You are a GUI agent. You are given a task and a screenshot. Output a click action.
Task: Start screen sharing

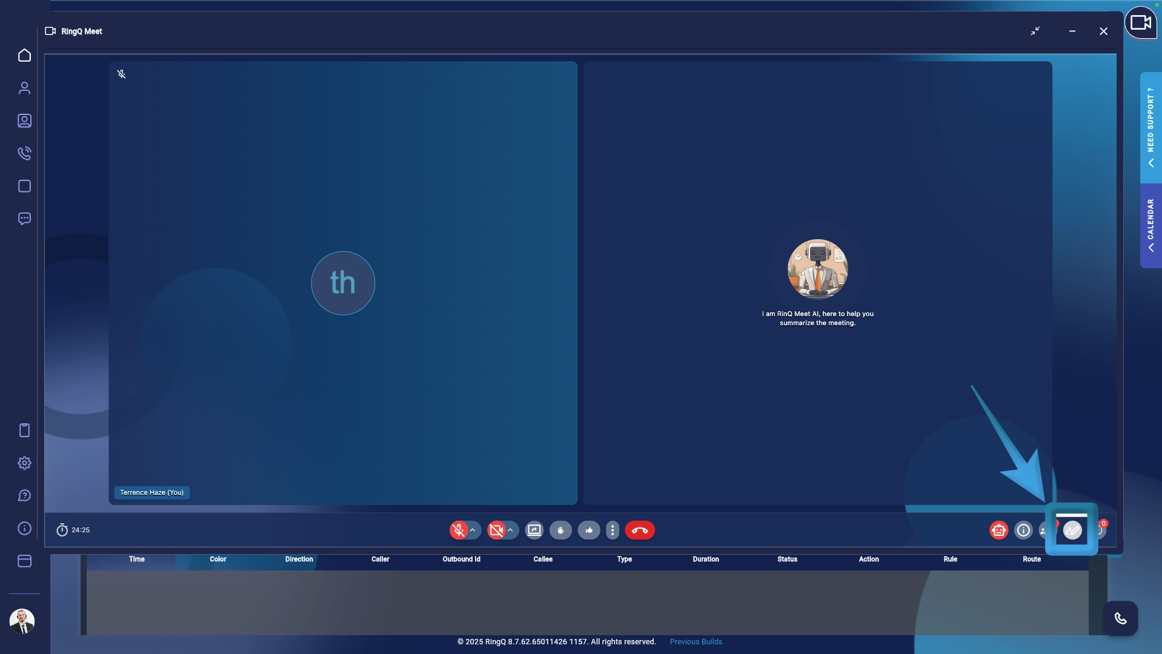534,530
